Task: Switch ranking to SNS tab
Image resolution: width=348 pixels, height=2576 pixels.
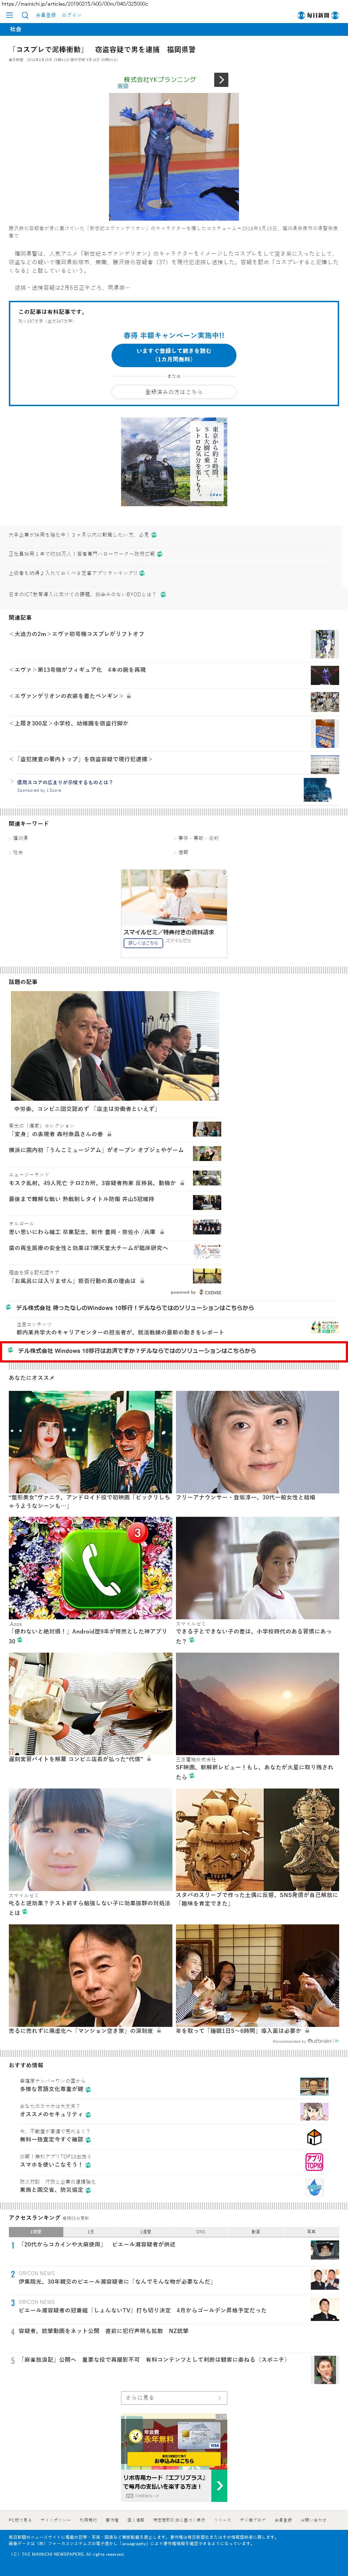Action: coord(200,2232)
